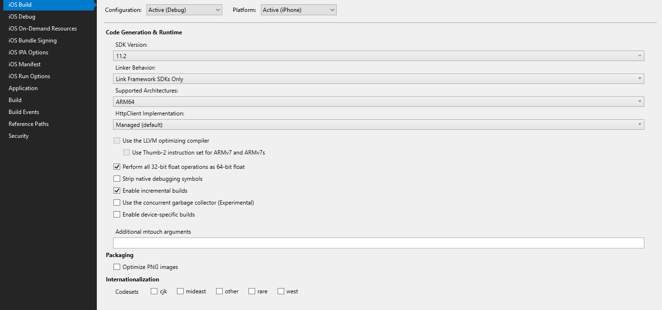Enable Strip native debugging symbols
Screen dimensions: 662x310
tap(117, 179)
